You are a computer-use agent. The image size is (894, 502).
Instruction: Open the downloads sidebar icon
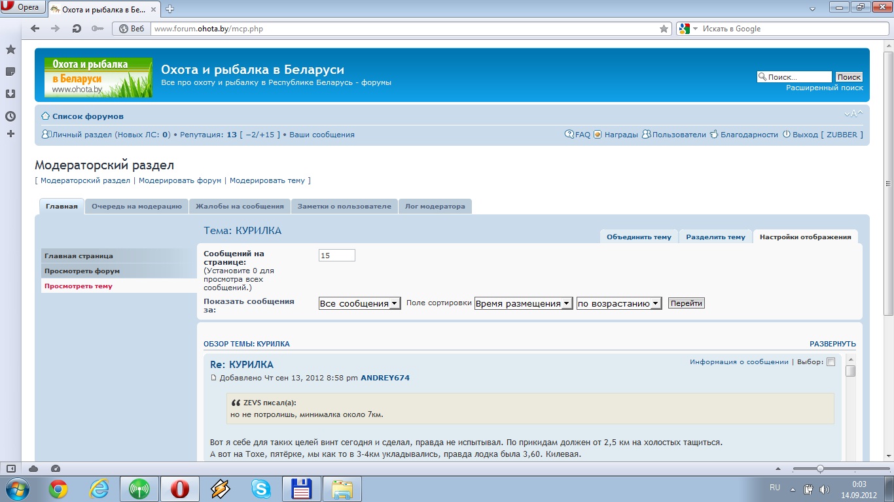point(10,93)
